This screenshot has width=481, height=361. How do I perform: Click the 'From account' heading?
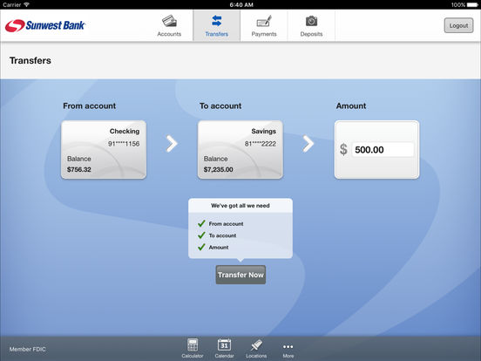click(x=89, y=106)
